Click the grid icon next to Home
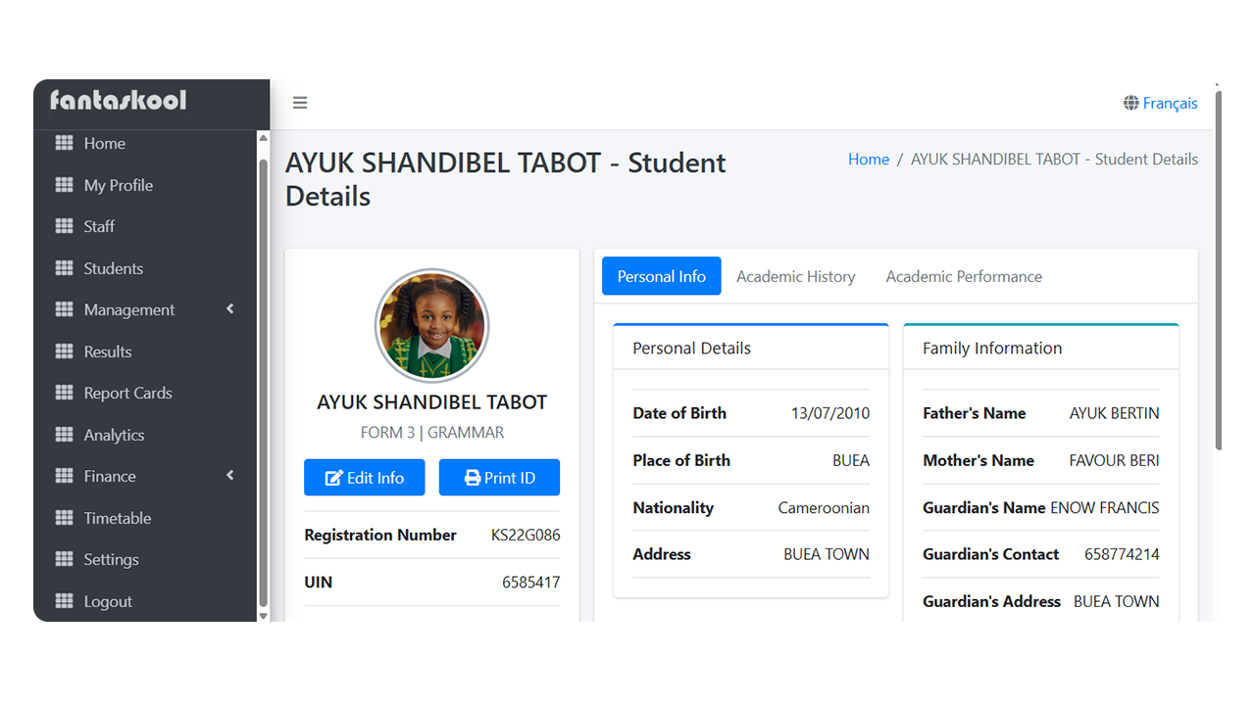Viewport: 1255px width, 705px height. pos(64,143)
